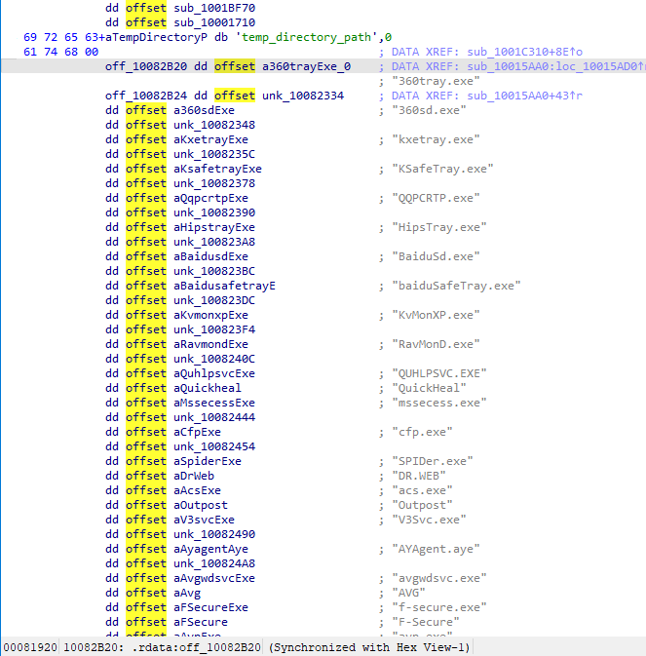Select the aDrWeb entry
This screenshot has height=656, width=646.
(x=194, y=477)
